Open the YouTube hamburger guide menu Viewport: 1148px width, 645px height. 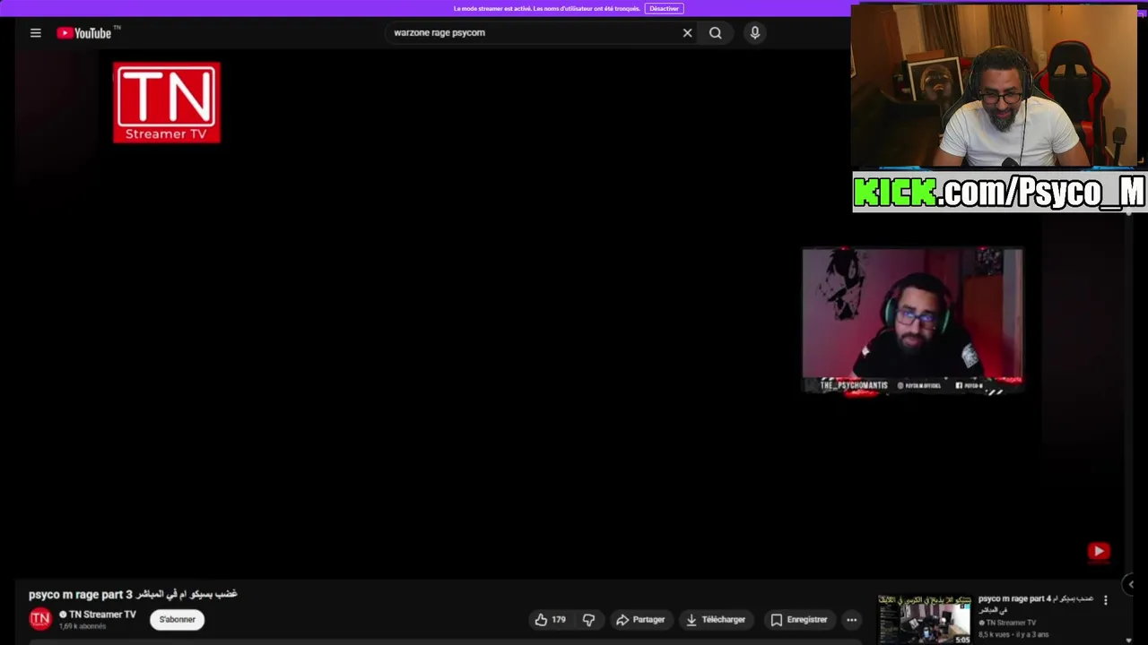(36, 33)
